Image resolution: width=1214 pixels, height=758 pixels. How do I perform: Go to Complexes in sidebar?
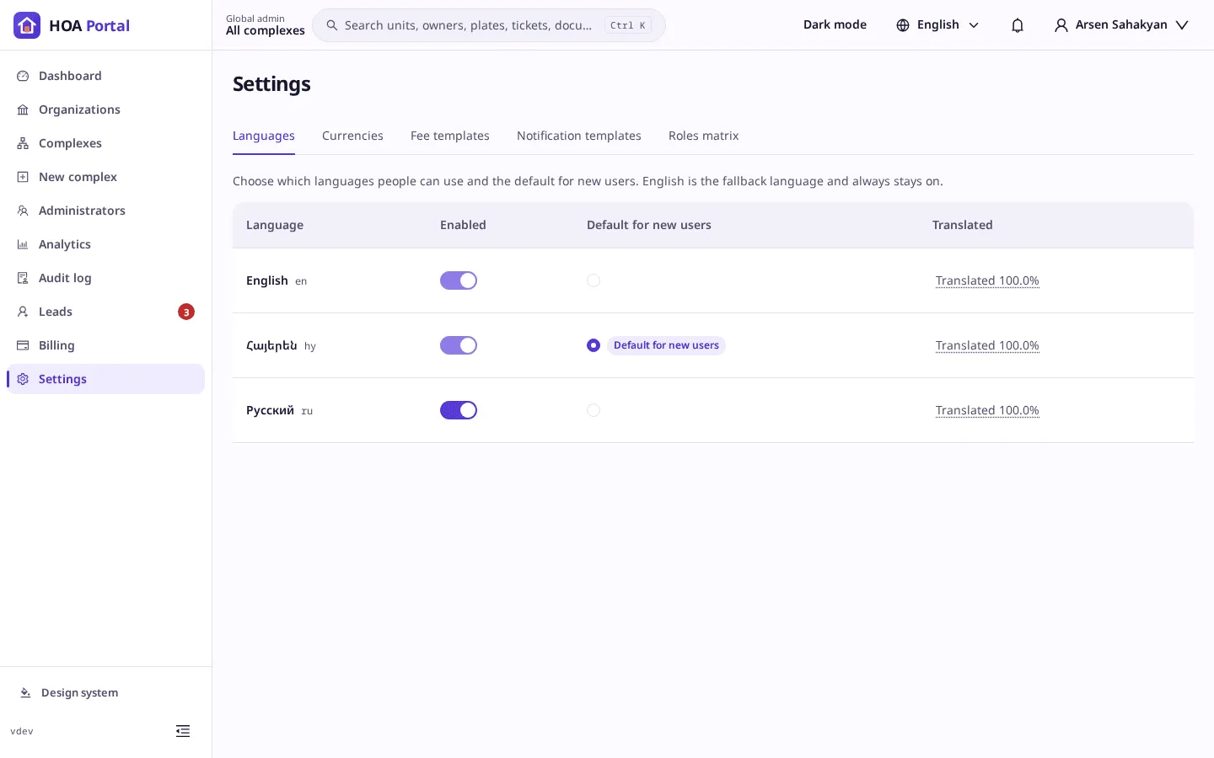pos(105,143)
